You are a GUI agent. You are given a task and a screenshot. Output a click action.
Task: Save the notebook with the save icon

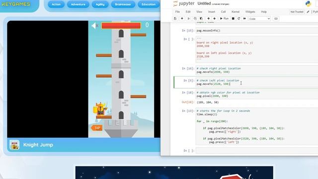[x=175, y=19]
